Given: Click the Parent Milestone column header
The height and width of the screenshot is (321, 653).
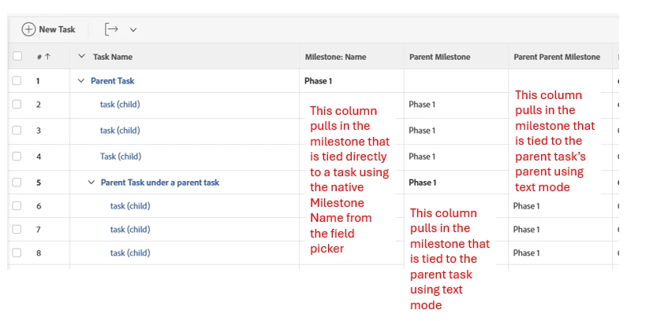Looking at the screenshot, I should point(439,57).
